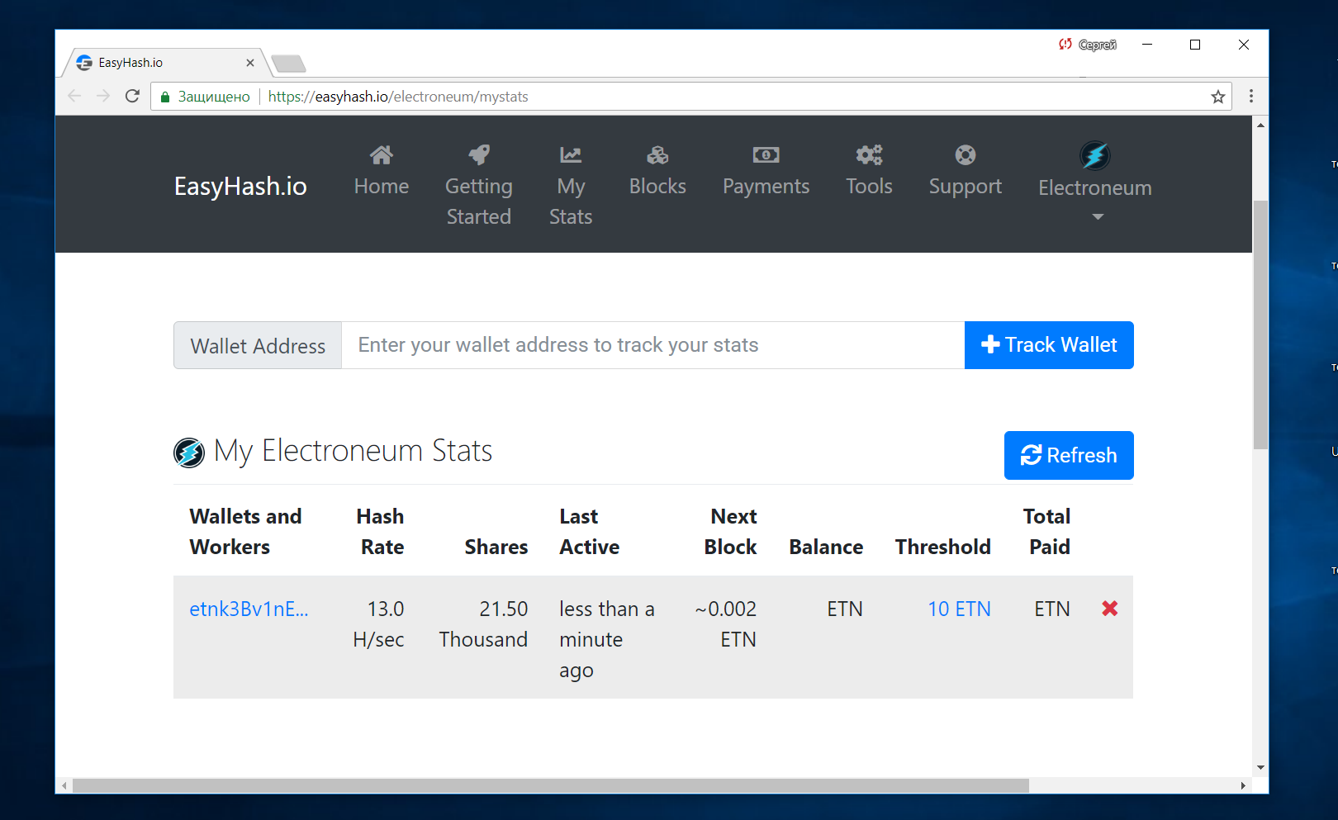Viewport: 1338px width, 820px height.
Task: Click Electroneum icon beside My Electroneum Stats
Action: pyautogui.click(x=189, y=453)
